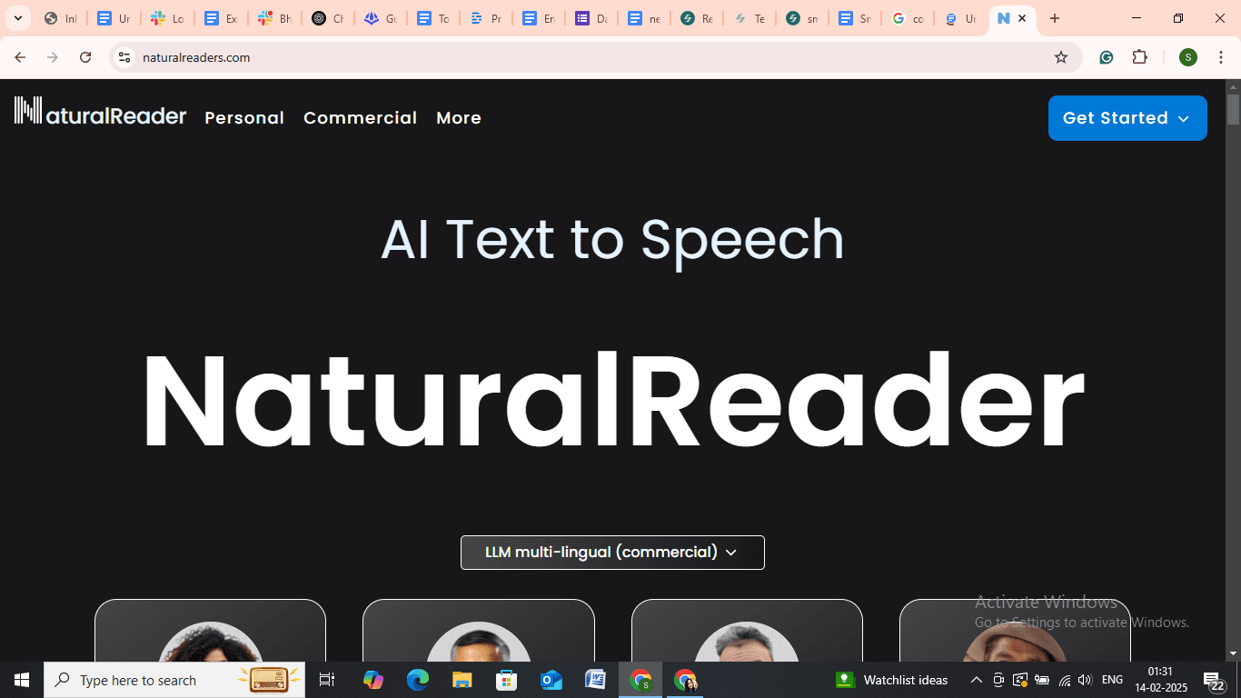The image size is (1241, 698).
Task: Switch to the Slack 'Lo' tab
Action: pyautogui.click(x=166, y=18)
